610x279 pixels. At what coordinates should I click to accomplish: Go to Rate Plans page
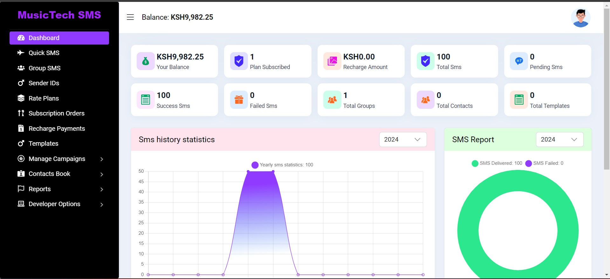pyautogui.click(x=44, y=98)
